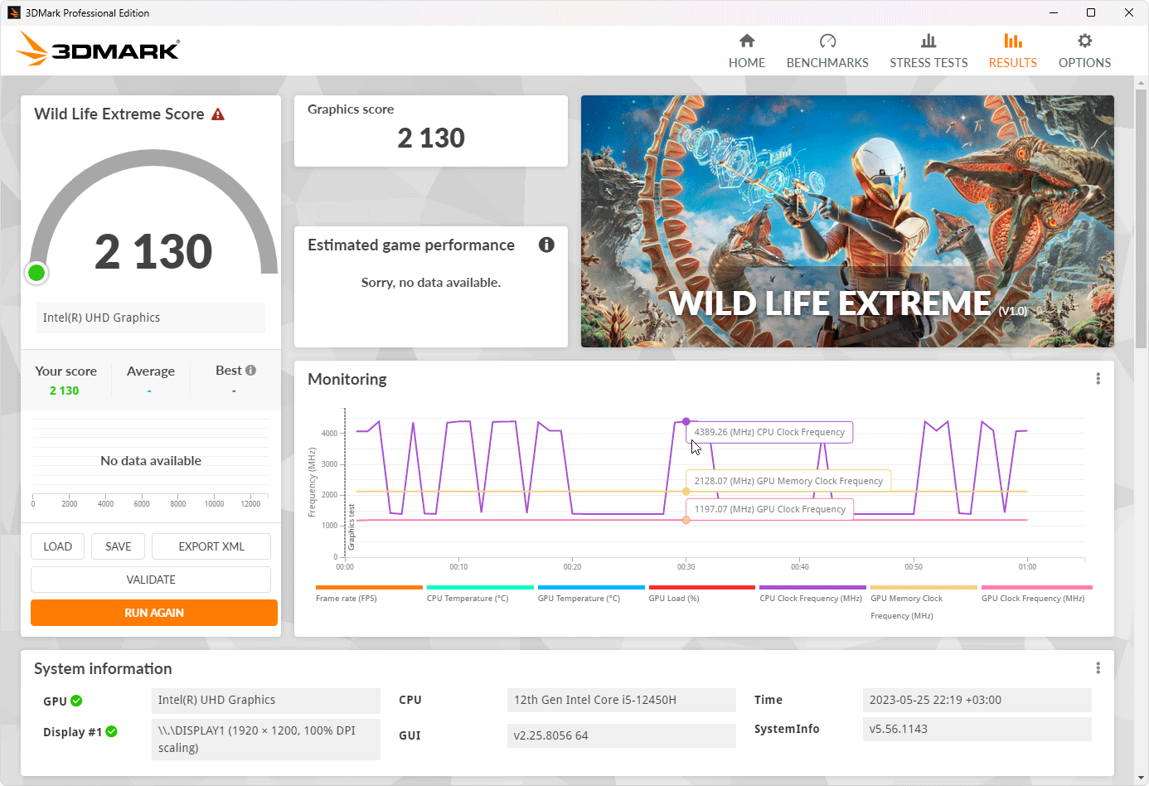The width and height of the screenshot is (1149, 786).
Task: Open the Options tab
Action: point(1084,51)
